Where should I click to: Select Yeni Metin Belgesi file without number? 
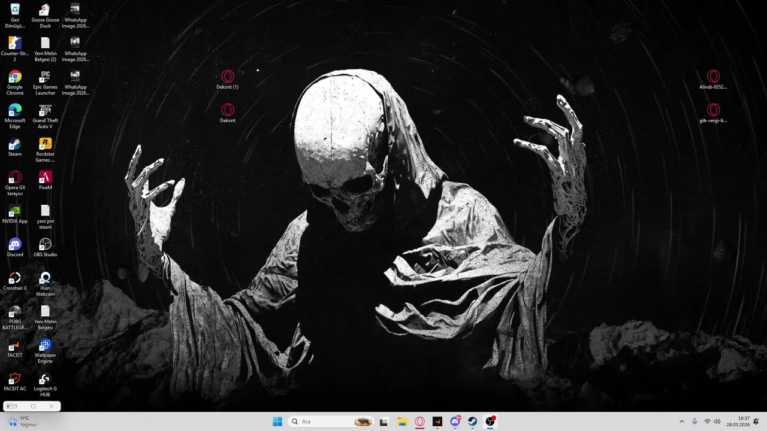(46, 317)
